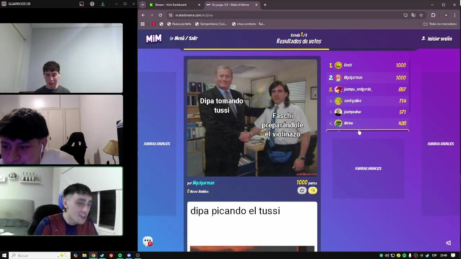Select Bigcigarman row in leaderboard

click(x=367, y=77)
